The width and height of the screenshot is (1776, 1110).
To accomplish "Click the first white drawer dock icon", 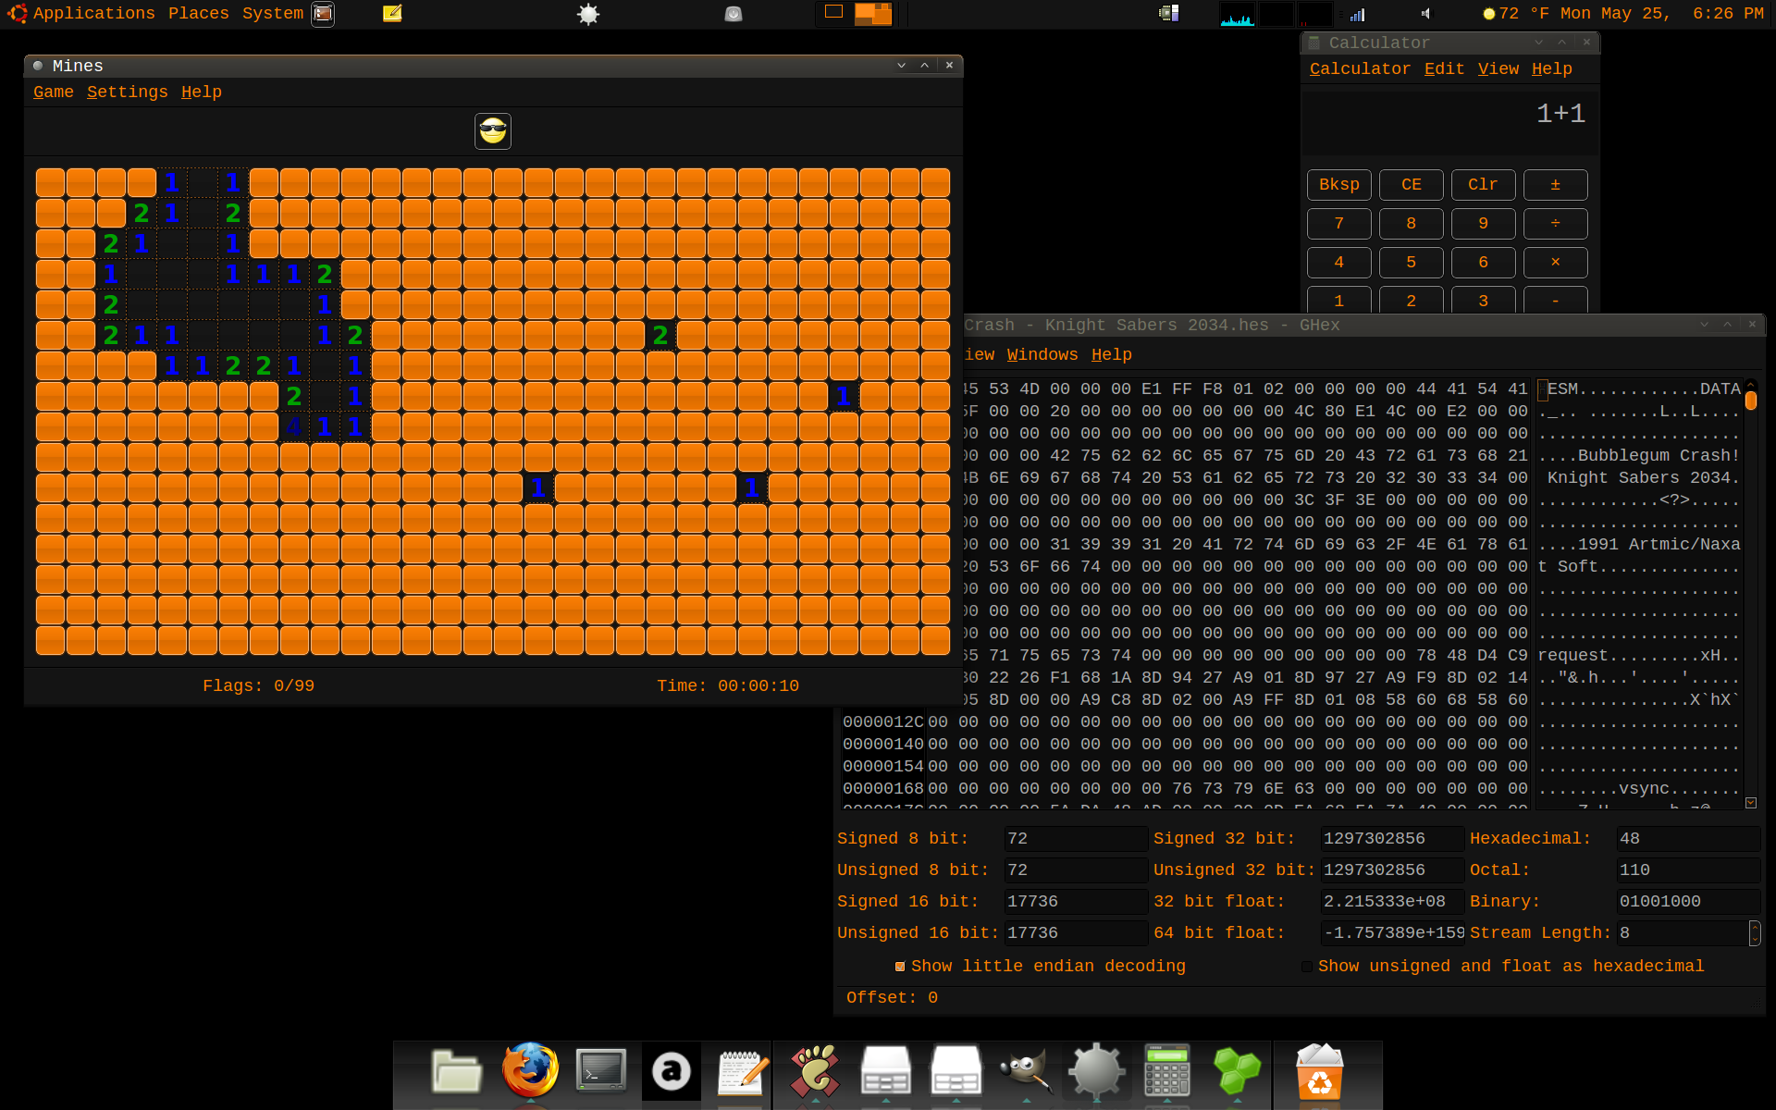I will click(885, 1071).
